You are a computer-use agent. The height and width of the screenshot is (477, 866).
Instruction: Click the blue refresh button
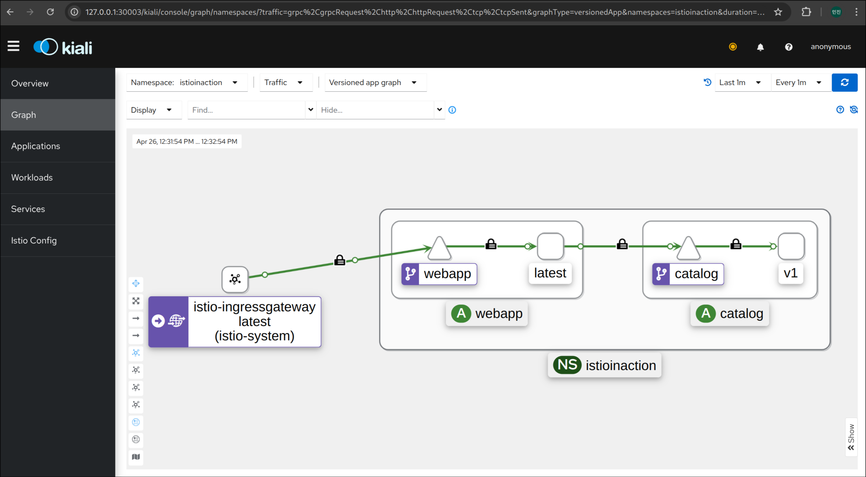tap(844, 83)
